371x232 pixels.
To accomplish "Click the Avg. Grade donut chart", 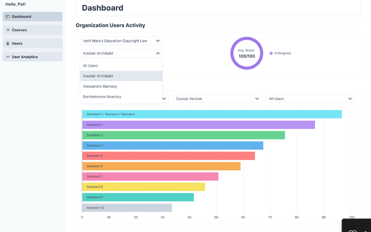I will tap(247, 53).
